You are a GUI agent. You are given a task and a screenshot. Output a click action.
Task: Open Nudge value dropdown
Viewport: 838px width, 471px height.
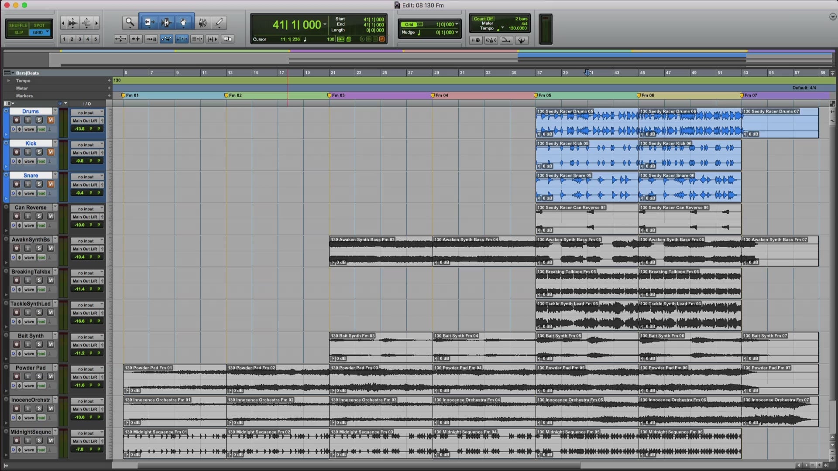(457, 32)
